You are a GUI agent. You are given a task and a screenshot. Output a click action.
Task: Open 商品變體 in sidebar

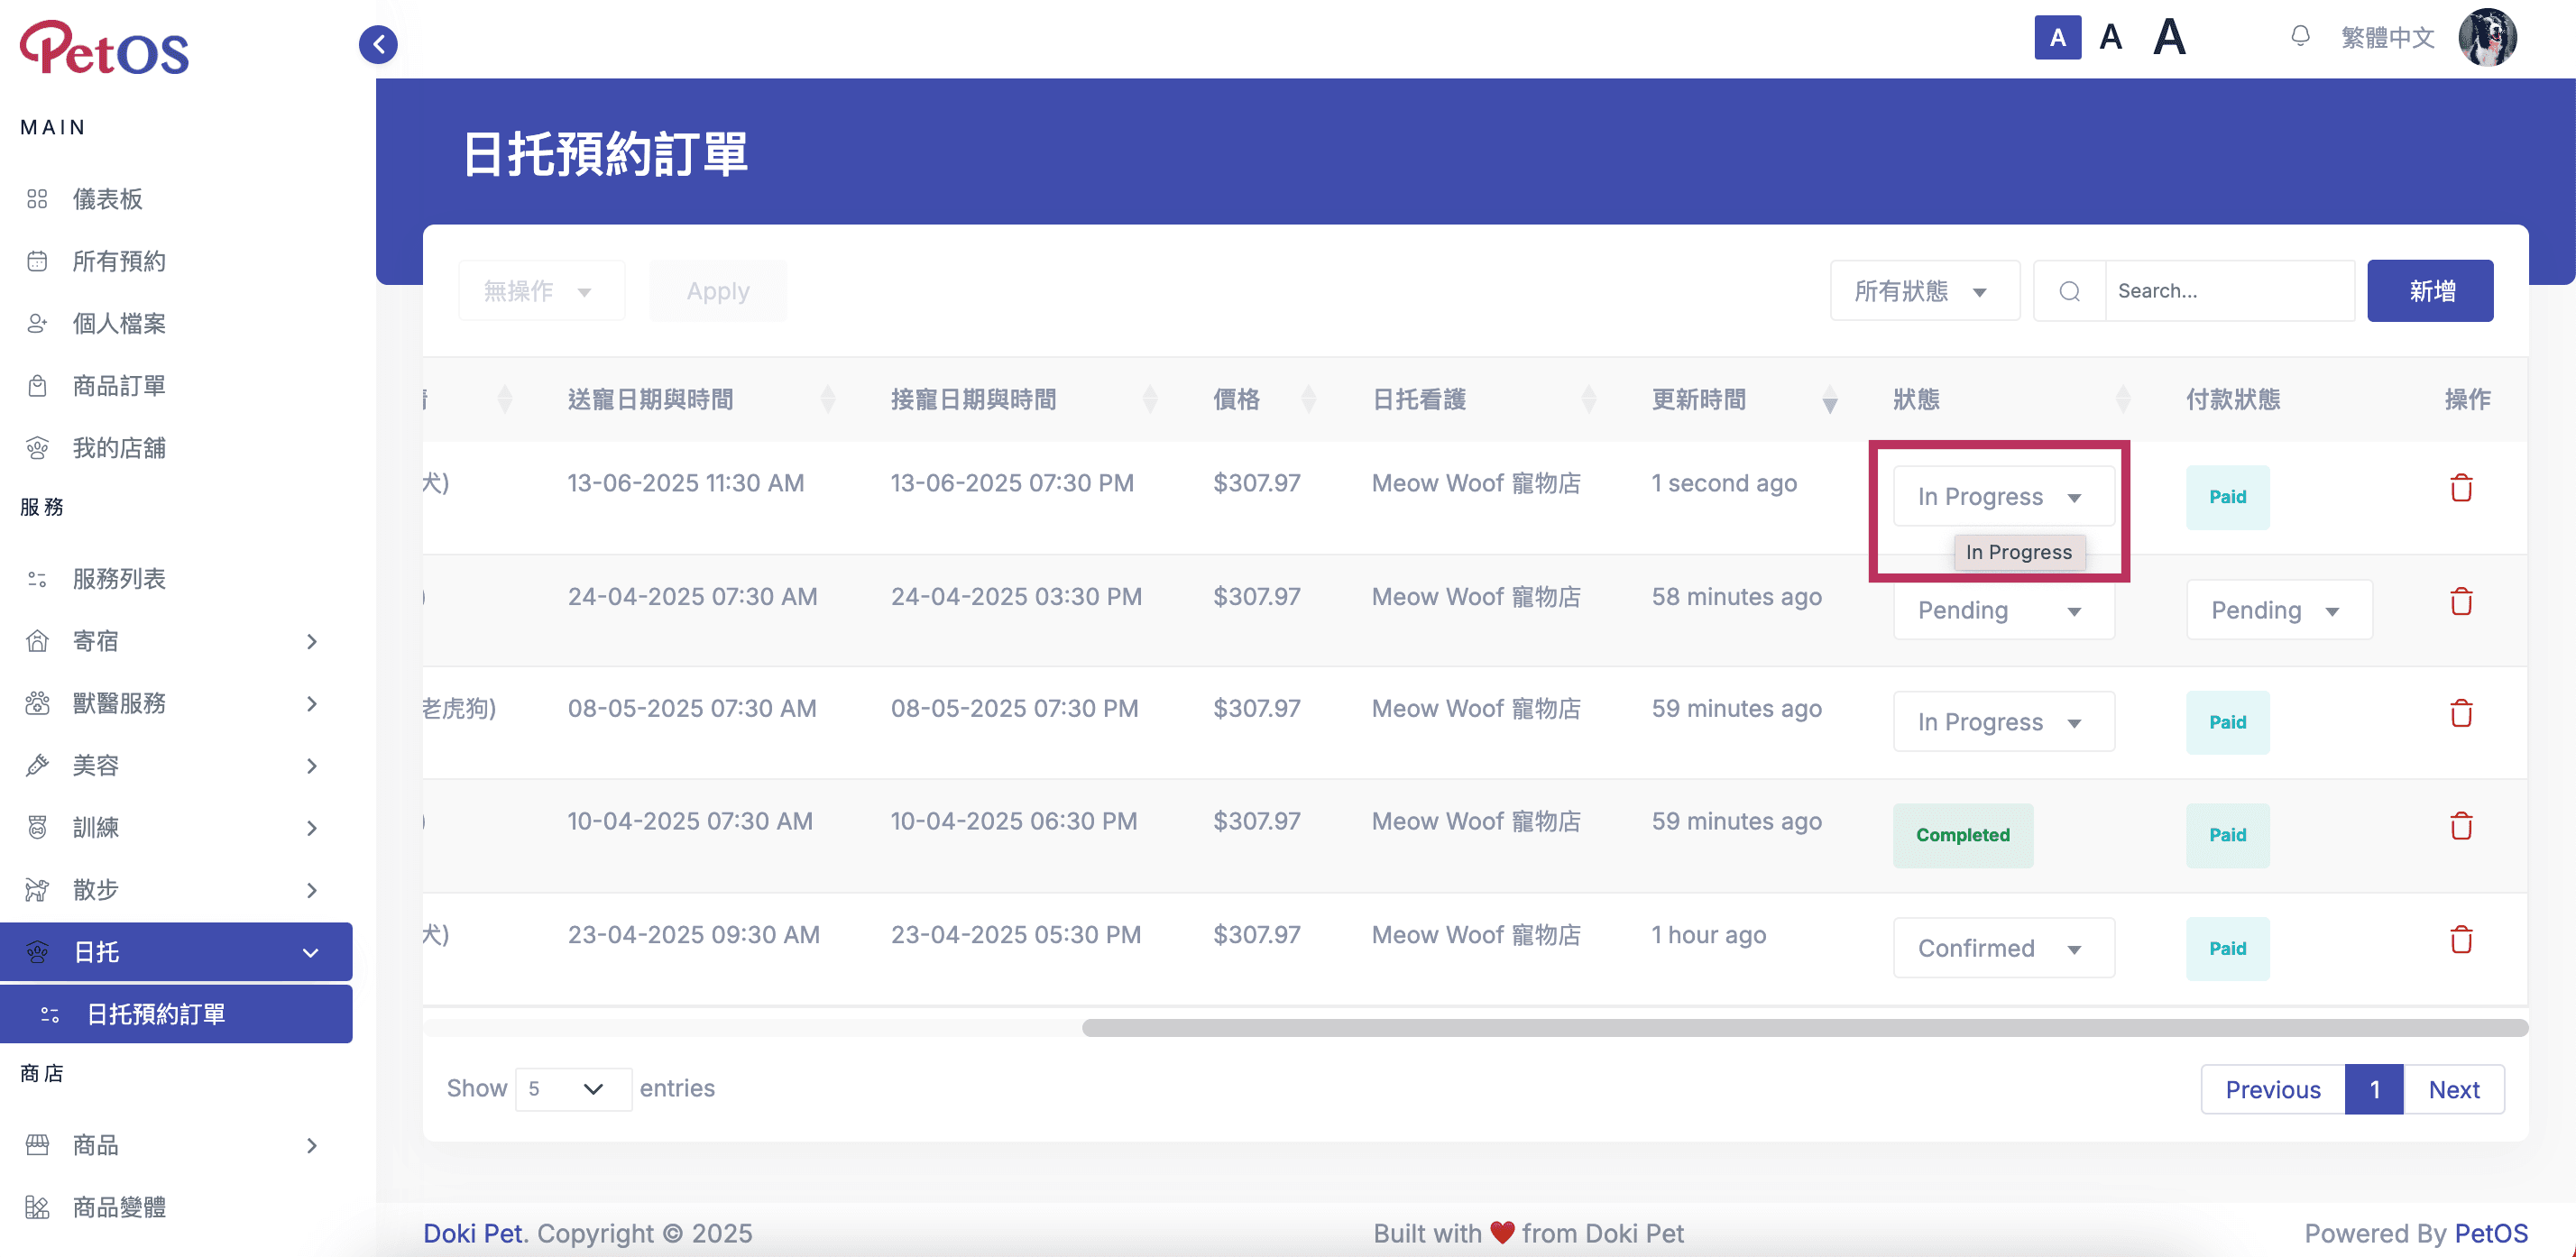(119, 1207)
